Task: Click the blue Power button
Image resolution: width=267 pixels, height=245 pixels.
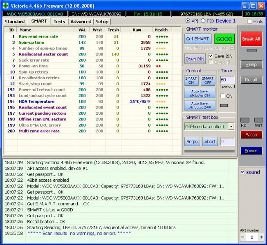Action: pos(251,151)
